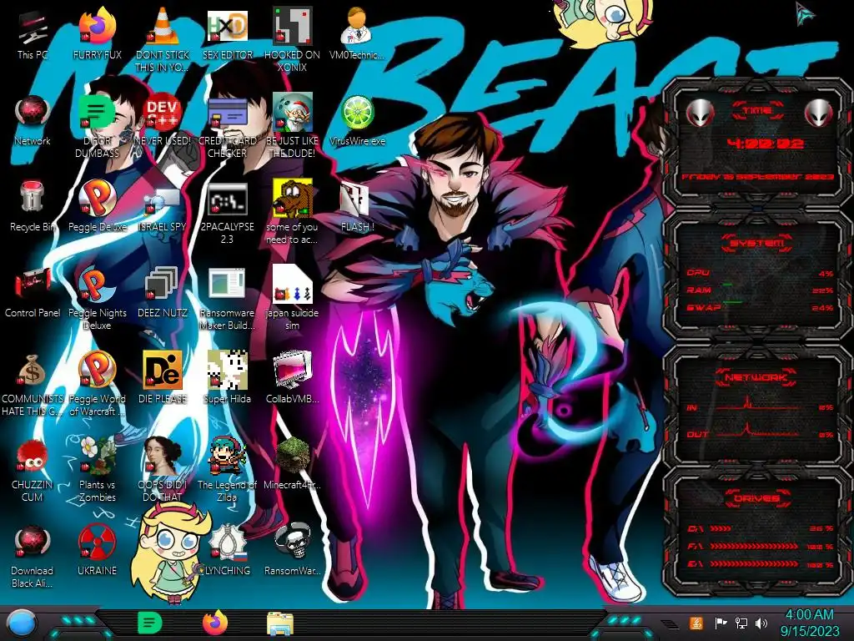Click the Start orb button

click(x=22, y=624)
